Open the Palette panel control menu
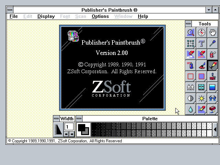This screenshot has width=220, height=165. [x=79, y=119]
